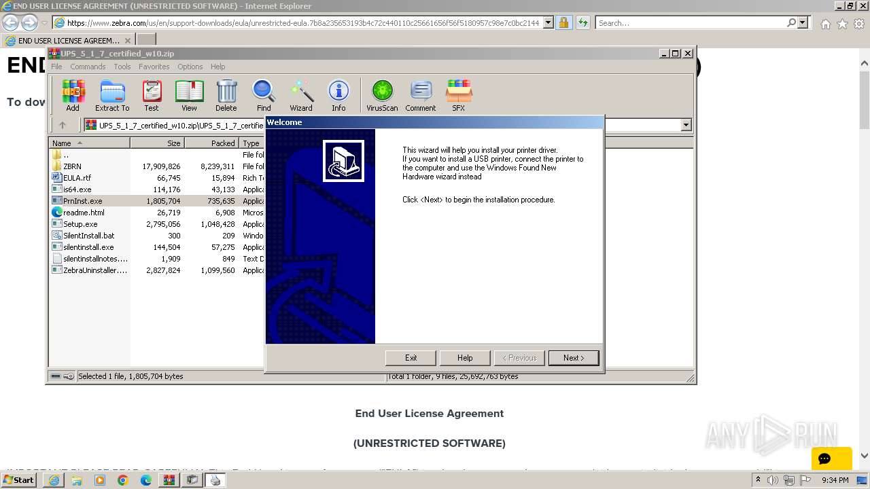Open Edge from the taskbar

[145, 480]
